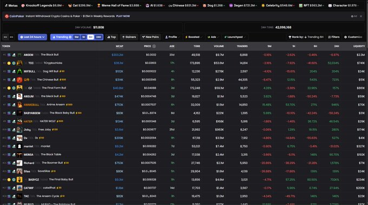This screenshot has height=205, width=368.
Task: Open the Metas tab
Action: point(11,5)
